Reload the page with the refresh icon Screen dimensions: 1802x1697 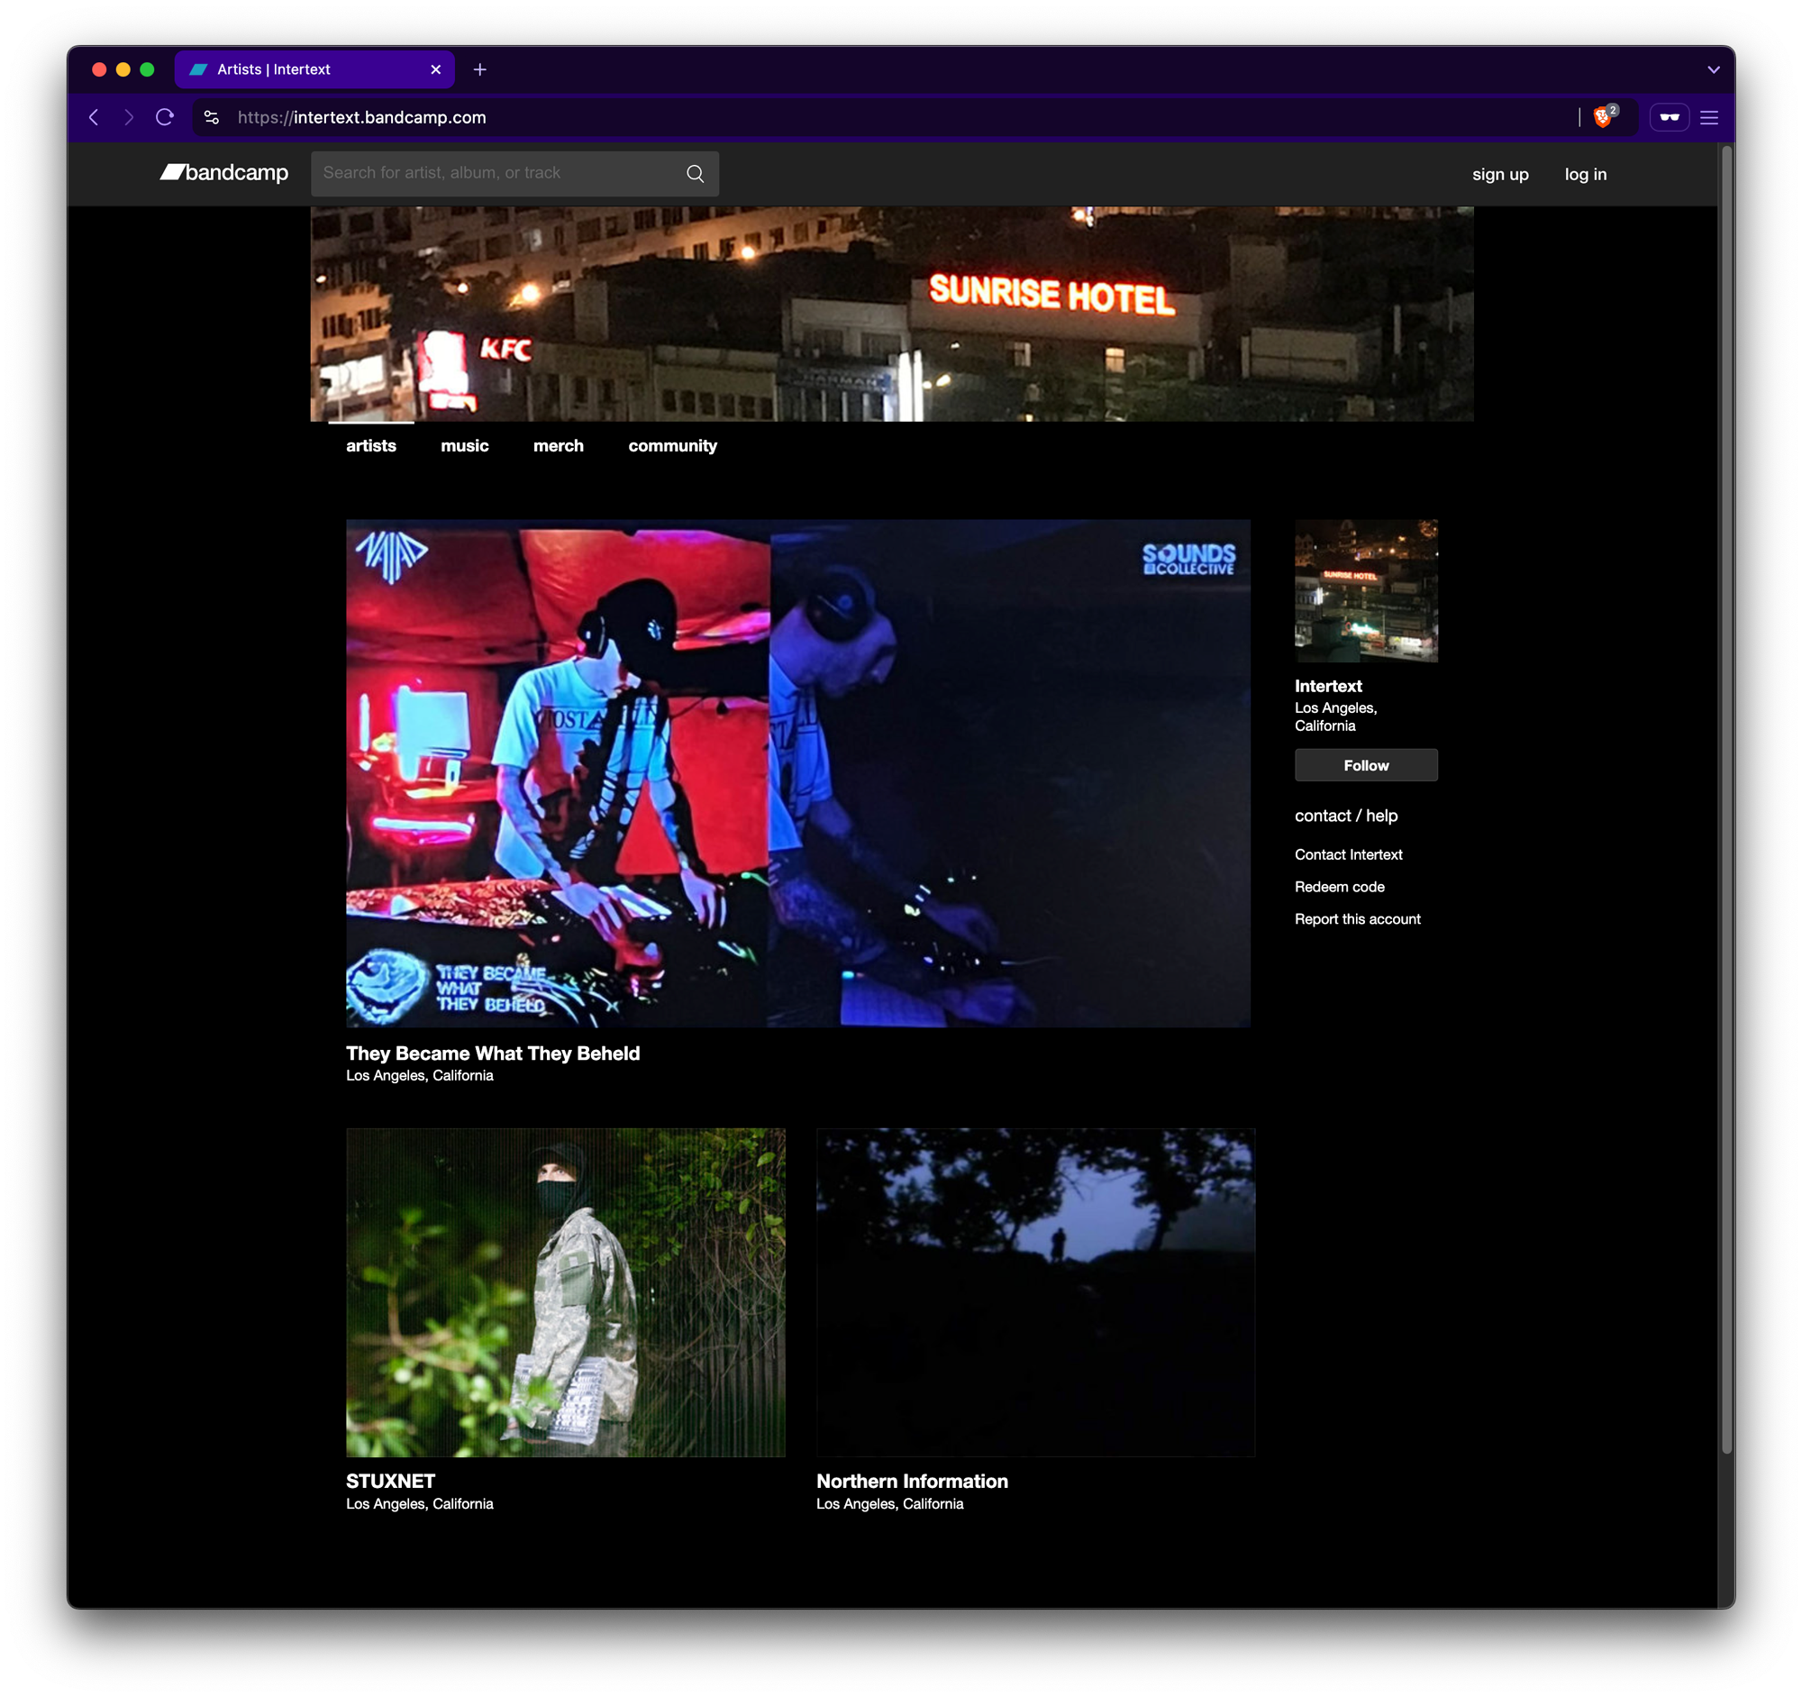tap(165, 117)
